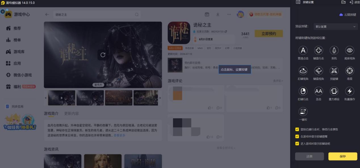Select the 重力感应 phone icon

pos(334,91)
